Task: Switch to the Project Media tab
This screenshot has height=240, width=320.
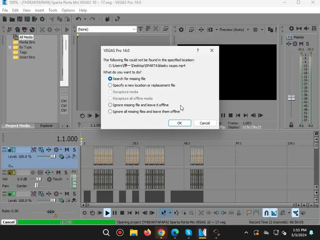Action: (18, 126)
